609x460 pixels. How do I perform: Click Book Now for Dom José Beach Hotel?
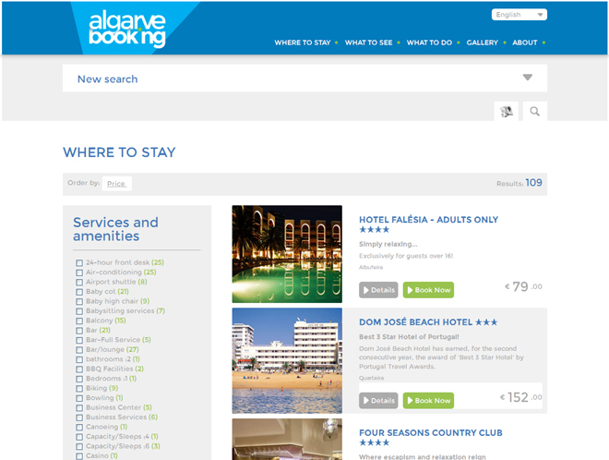[428, 401]
